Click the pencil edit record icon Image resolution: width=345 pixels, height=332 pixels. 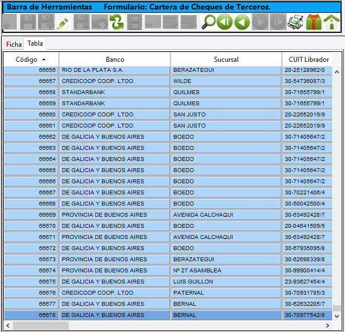tap(63, 22)
